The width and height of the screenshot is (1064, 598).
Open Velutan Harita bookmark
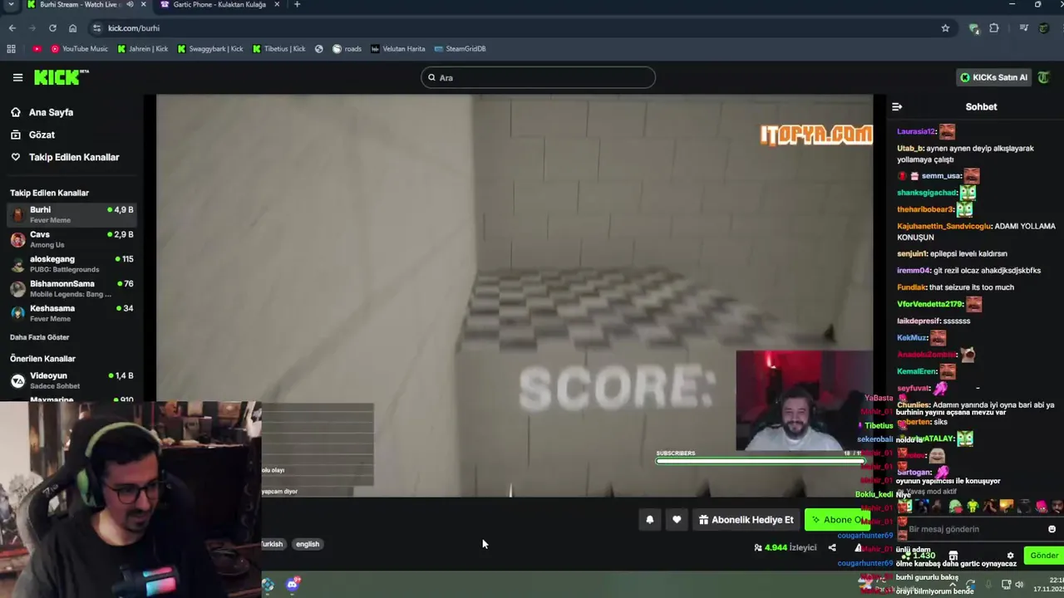(x=397, y=49)
